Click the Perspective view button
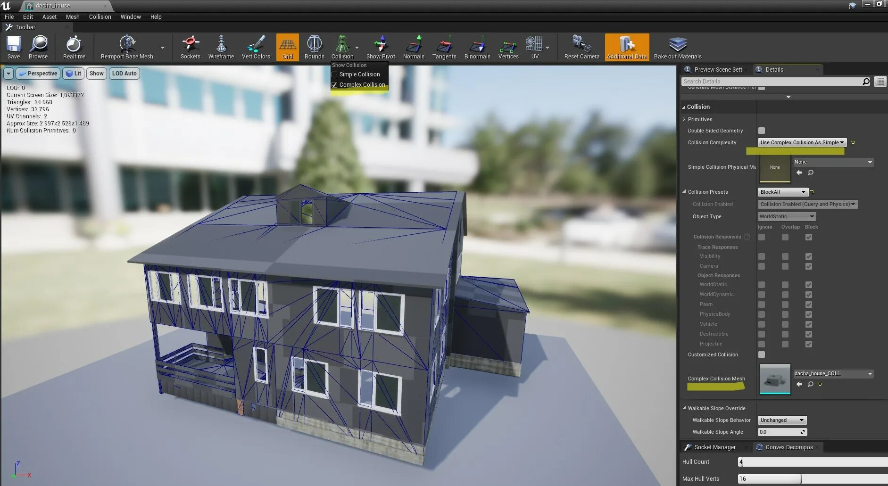The image size is (888, 486). [x=38, y=74]
